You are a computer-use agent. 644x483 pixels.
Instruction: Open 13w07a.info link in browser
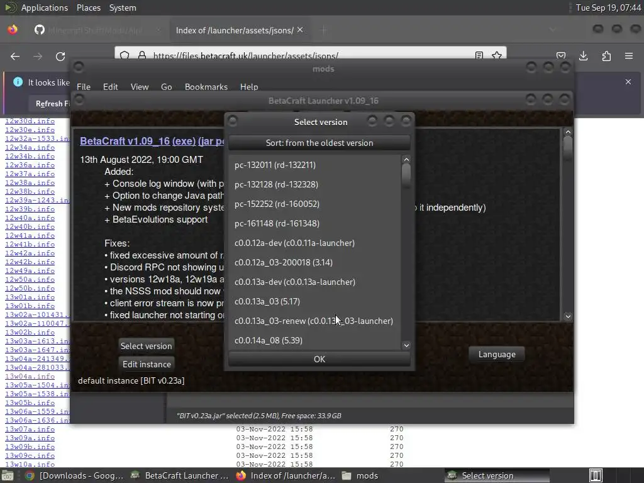coord(30,429)
